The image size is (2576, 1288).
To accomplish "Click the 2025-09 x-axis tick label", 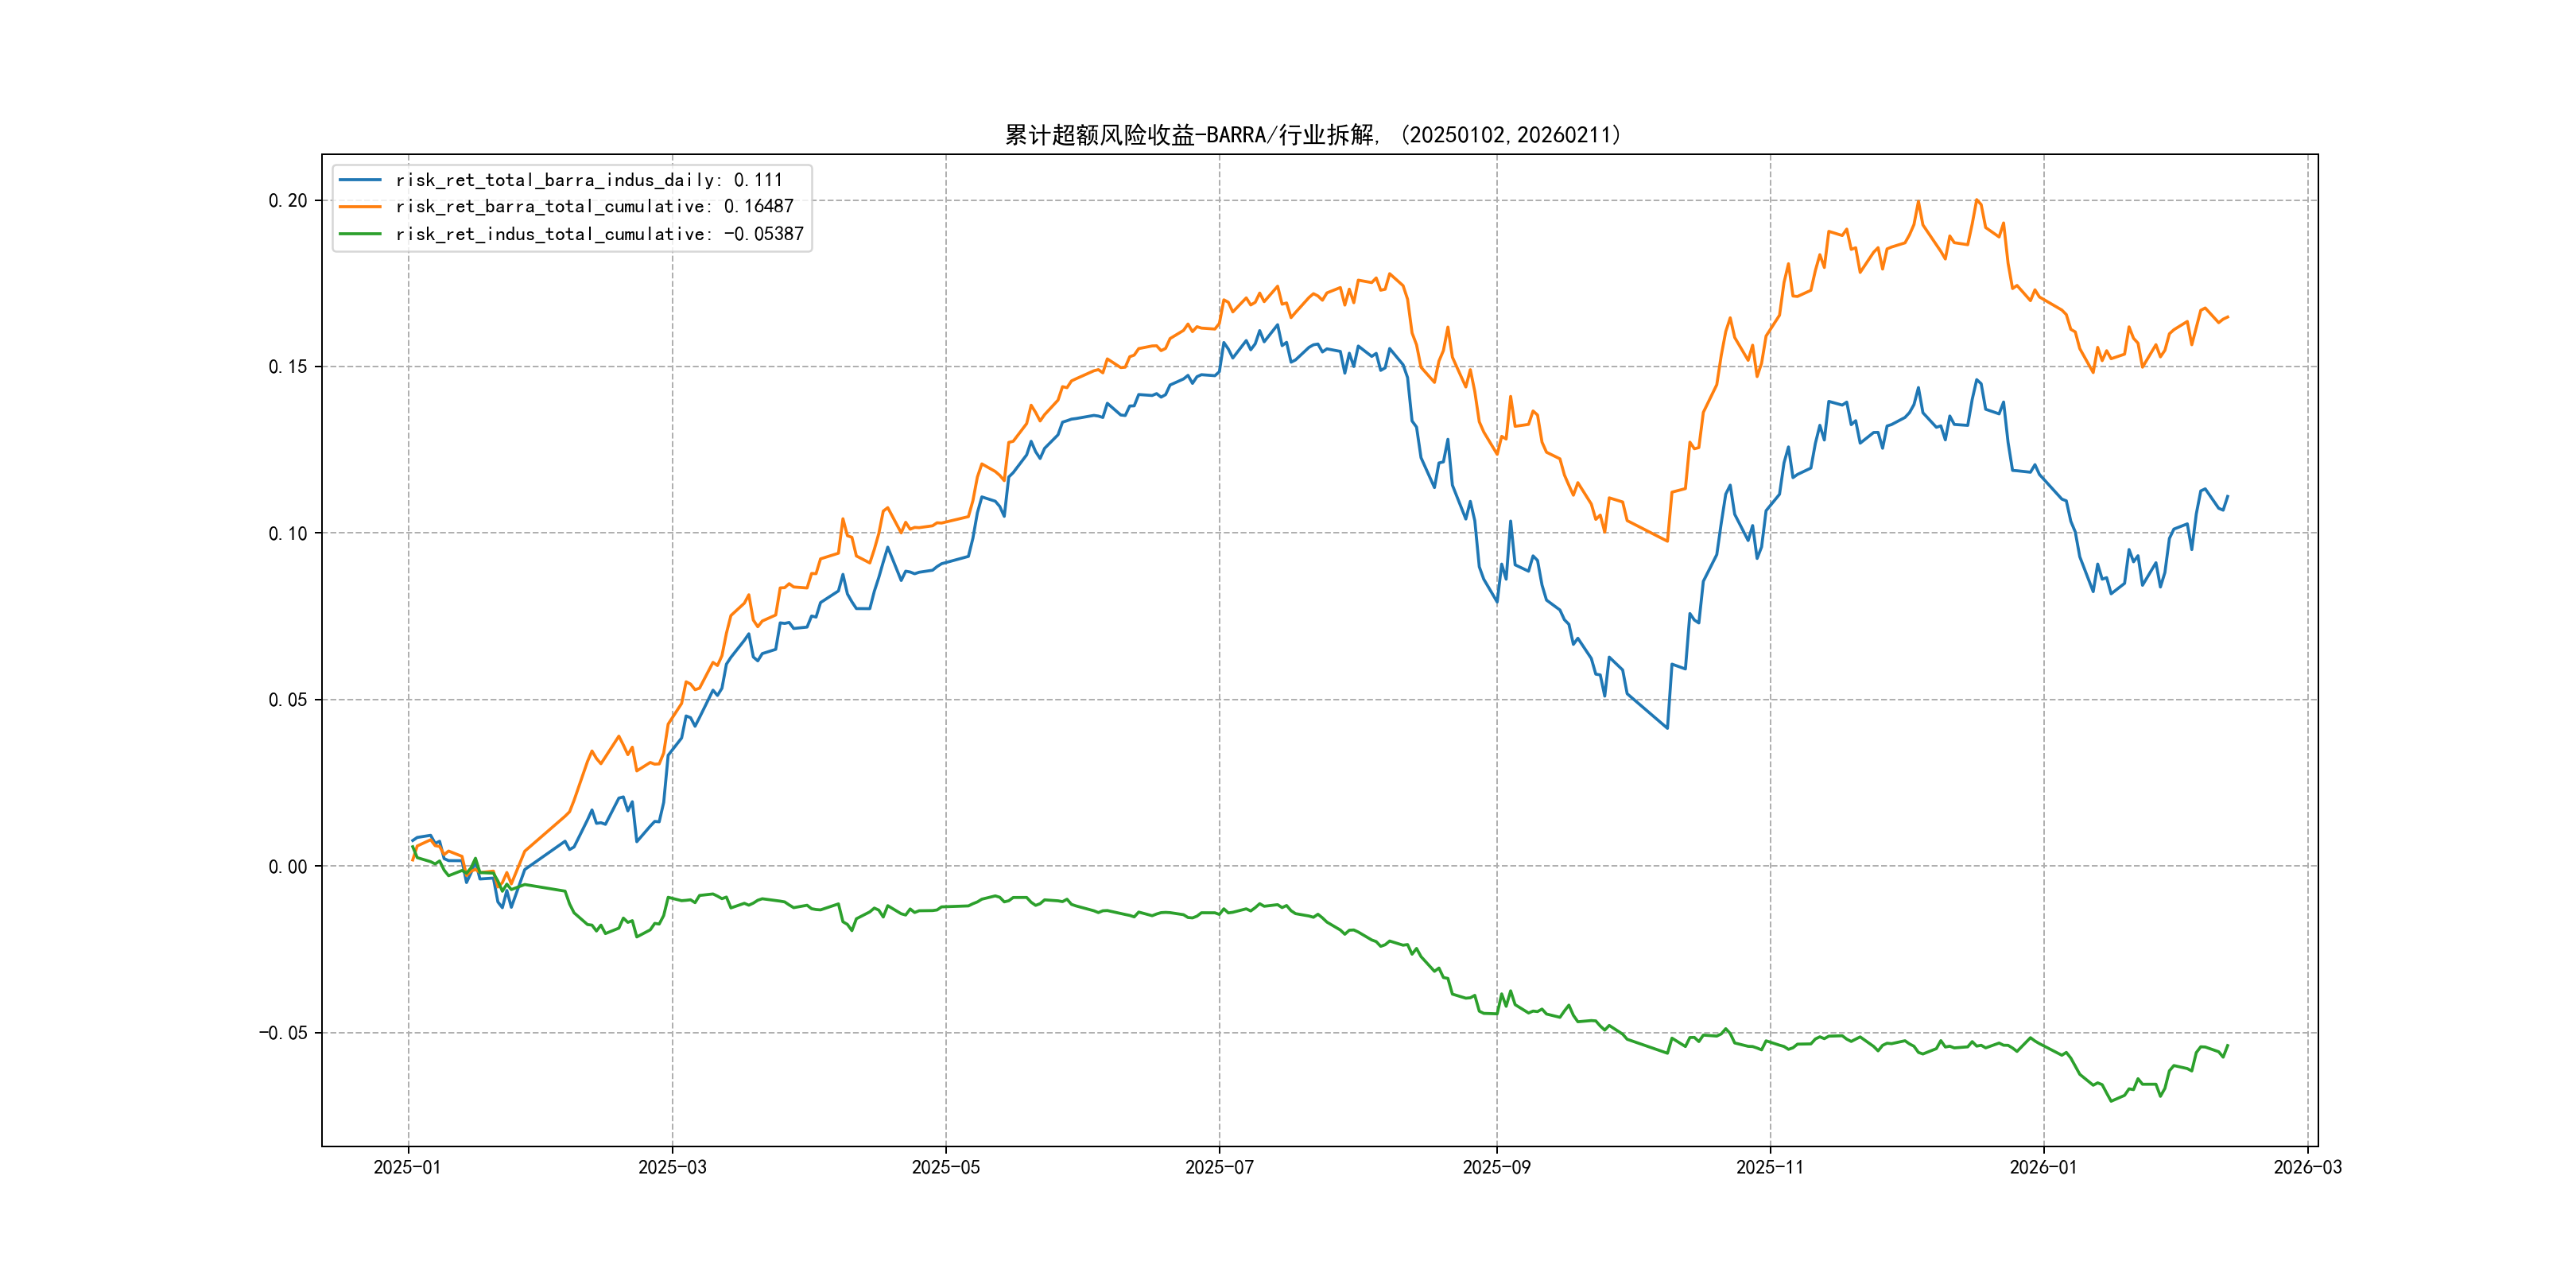I will 1496,1167.
